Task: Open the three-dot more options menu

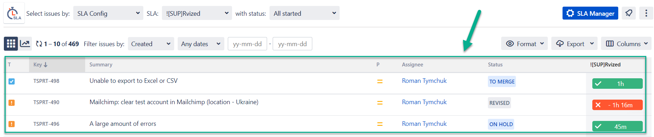Action: coord(646,13)
